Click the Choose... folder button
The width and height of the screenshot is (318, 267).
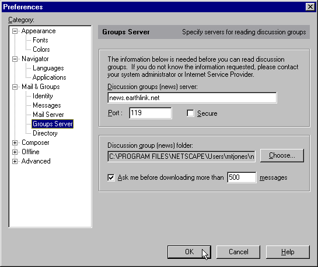click(x=282, y=155)
